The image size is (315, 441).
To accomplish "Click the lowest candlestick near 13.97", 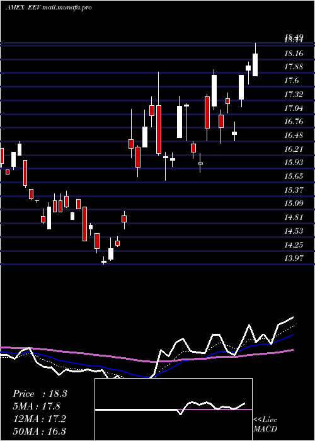I will pyautogui.click(x=104, y=261).
